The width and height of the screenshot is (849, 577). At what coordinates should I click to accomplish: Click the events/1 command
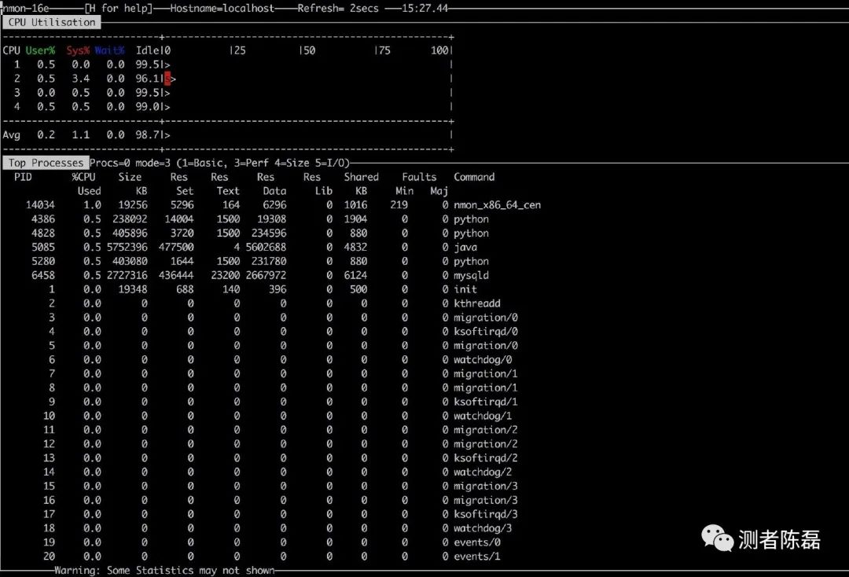coord(477,557)
